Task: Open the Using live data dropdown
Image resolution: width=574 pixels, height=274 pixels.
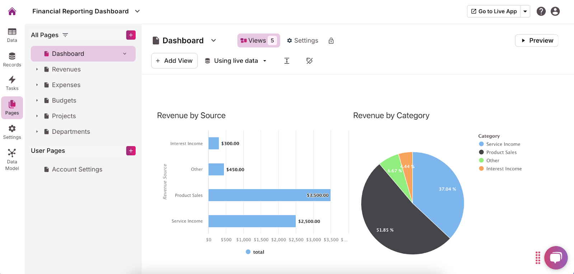Action: coord(236,61)
